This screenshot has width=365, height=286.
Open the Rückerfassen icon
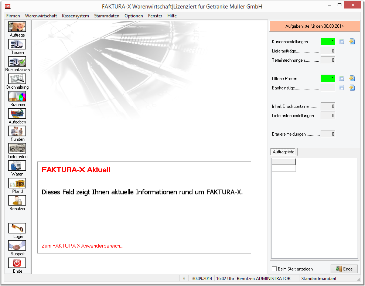pyautogui.click(x=17, y=61)
